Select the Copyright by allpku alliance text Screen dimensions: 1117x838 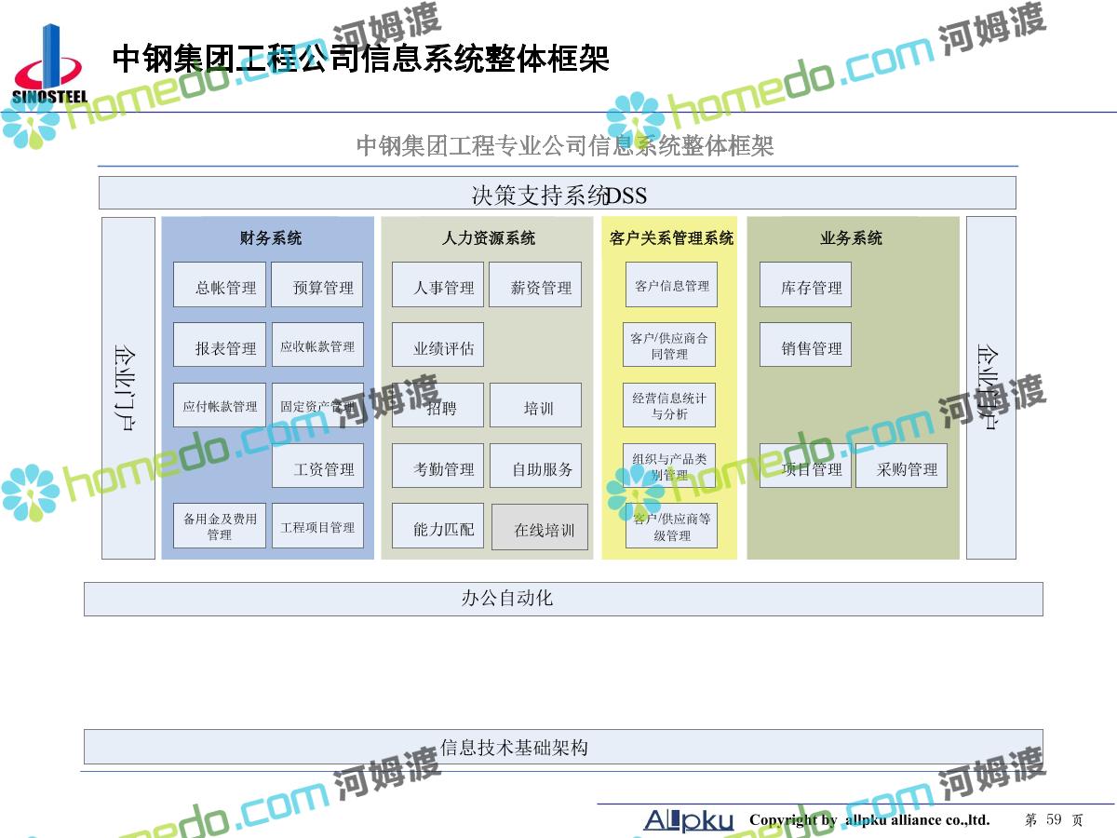coord(869,820)
